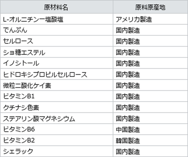Click the 原材料名 column header
The width and height of the screenshot is (188, 157).
pyautogui.click(x=57, y=7)
